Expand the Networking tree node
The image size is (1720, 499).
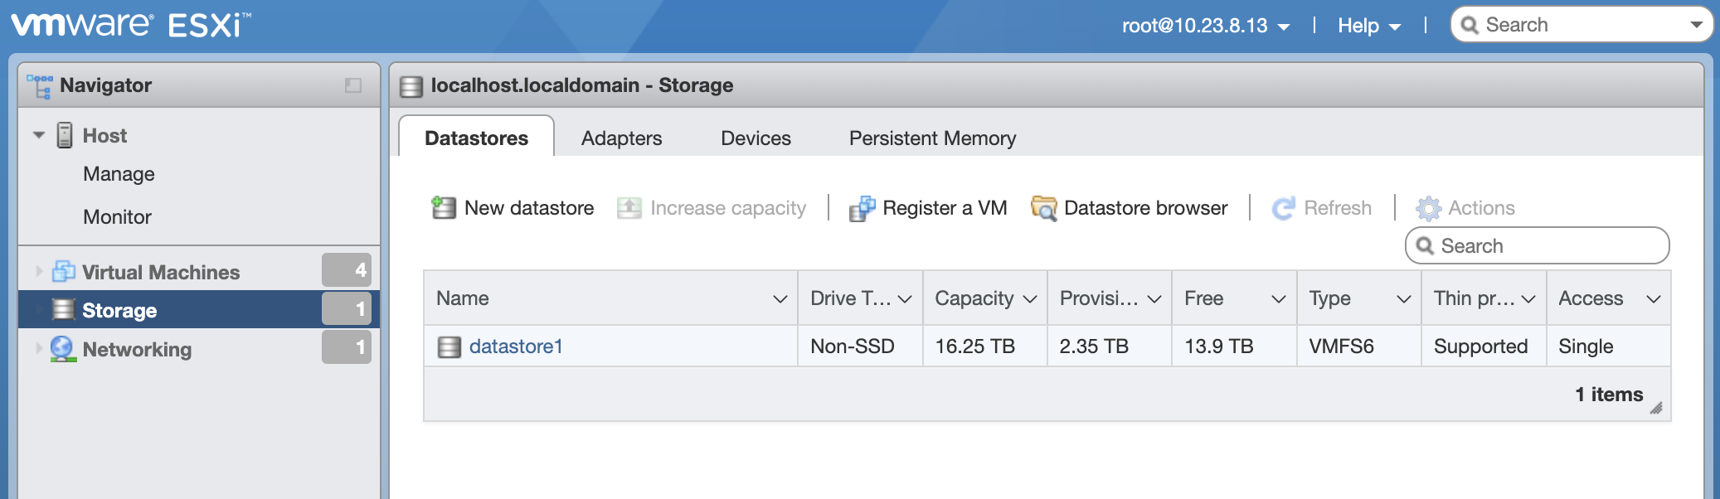pos(39,349)
